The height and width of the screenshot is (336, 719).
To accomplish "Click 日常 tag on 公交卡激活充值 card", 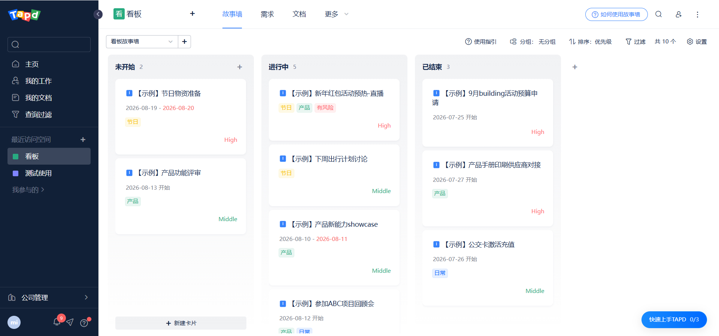I will (x=440, y=273).
